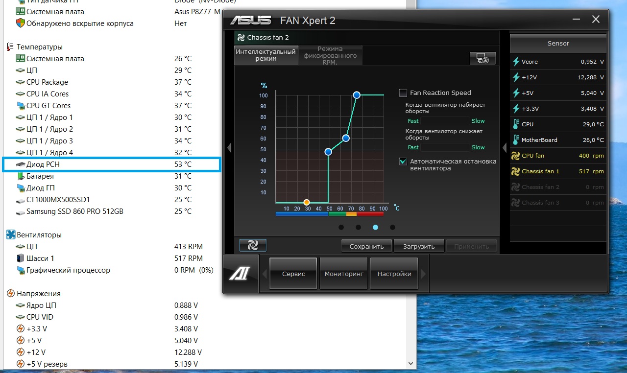Click the shield icon beside Обнаружено вскрытие корпуса
The width and height of the screenshot is (627, 373).
(21, 23)
